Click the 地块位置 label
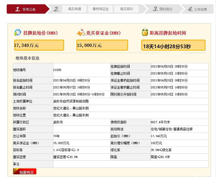216x177 pixels. 19,115
